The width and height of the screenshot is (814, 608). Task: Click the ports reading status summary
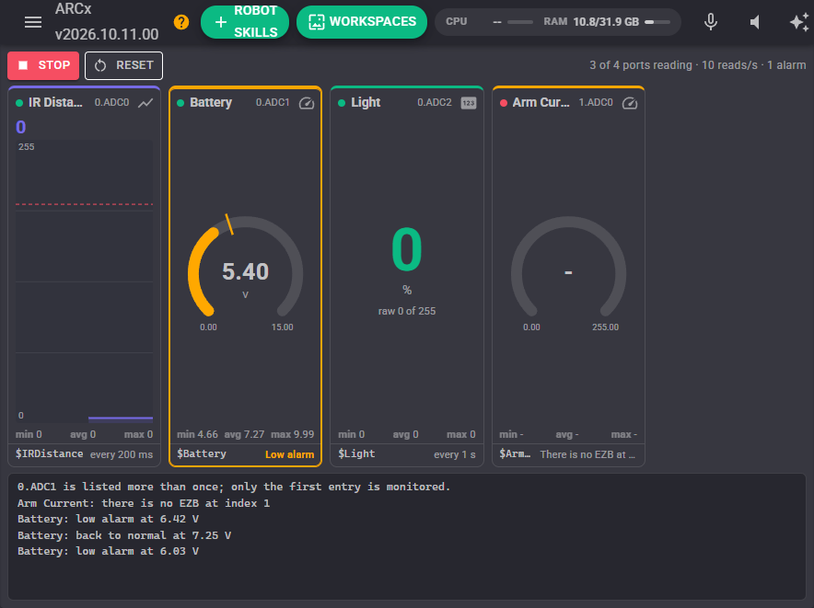pos(697,65)
